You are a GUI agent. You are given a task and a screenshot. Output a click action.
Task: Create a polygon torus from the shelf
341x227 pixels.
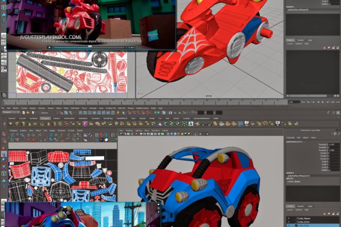(41, 124)
